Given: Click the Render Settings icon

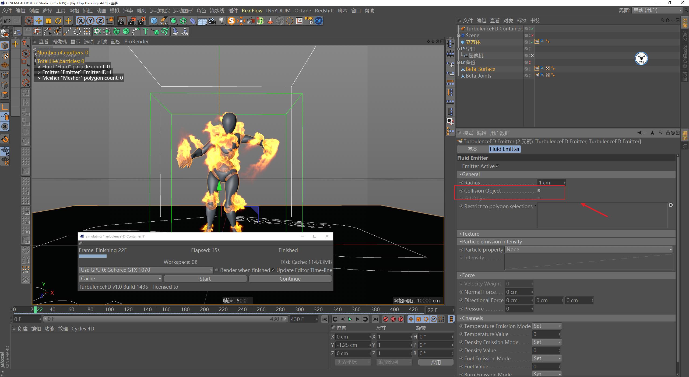Looking at the screenshot, I should (x=142, y=21).
